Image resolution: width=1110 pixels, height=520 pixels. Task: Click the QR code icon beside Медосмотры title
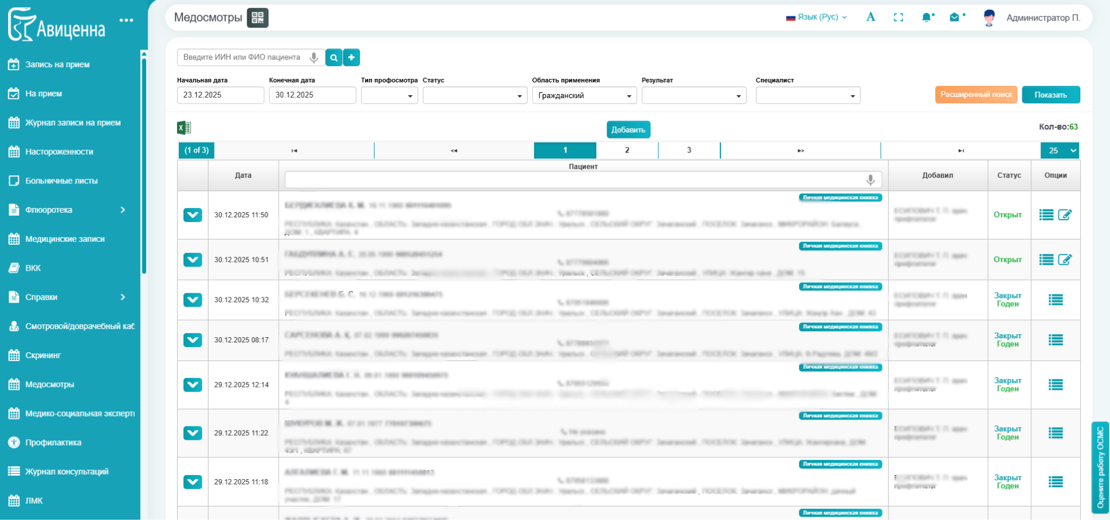tap(257, 18)
